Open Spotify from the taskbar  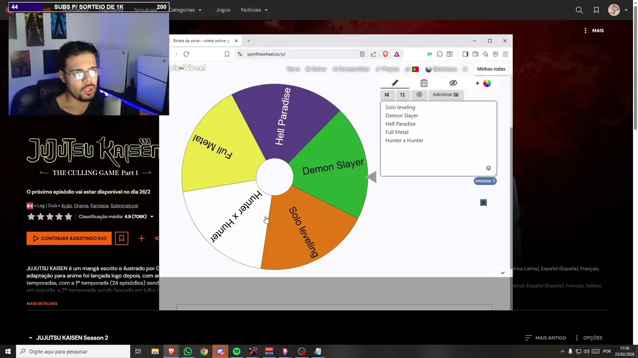[x=236, y=352]
